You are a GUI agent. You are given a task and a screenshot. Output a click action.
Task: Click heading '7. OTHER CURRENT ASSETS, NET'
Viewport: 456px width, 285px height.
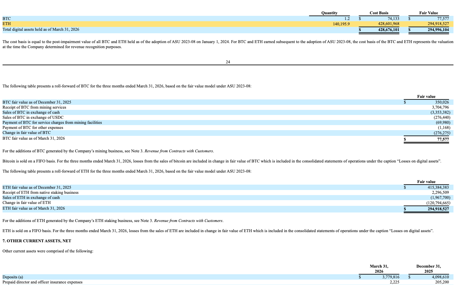(x=37, y=241)
